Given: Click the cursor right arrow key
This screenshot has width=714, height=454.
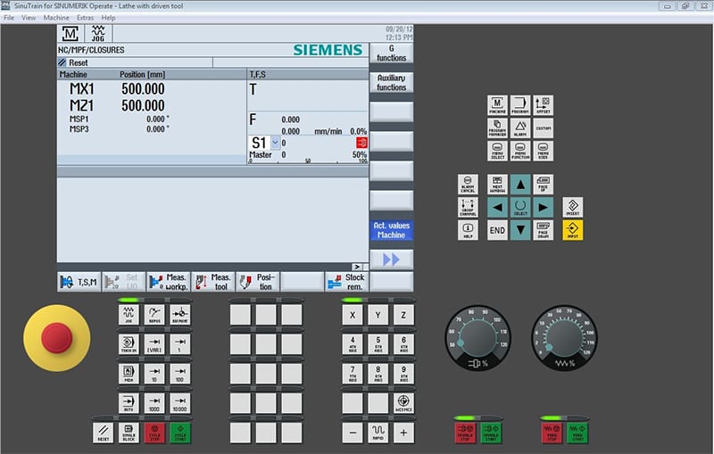Looking at the screenshot, I should pyautogui.click(x=544, y=207).
